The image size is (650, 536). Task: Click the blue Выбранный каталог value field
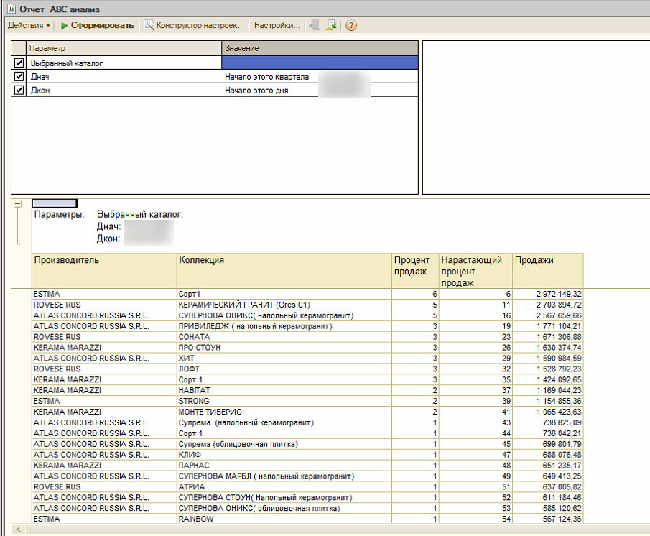(x=320, y=63)
